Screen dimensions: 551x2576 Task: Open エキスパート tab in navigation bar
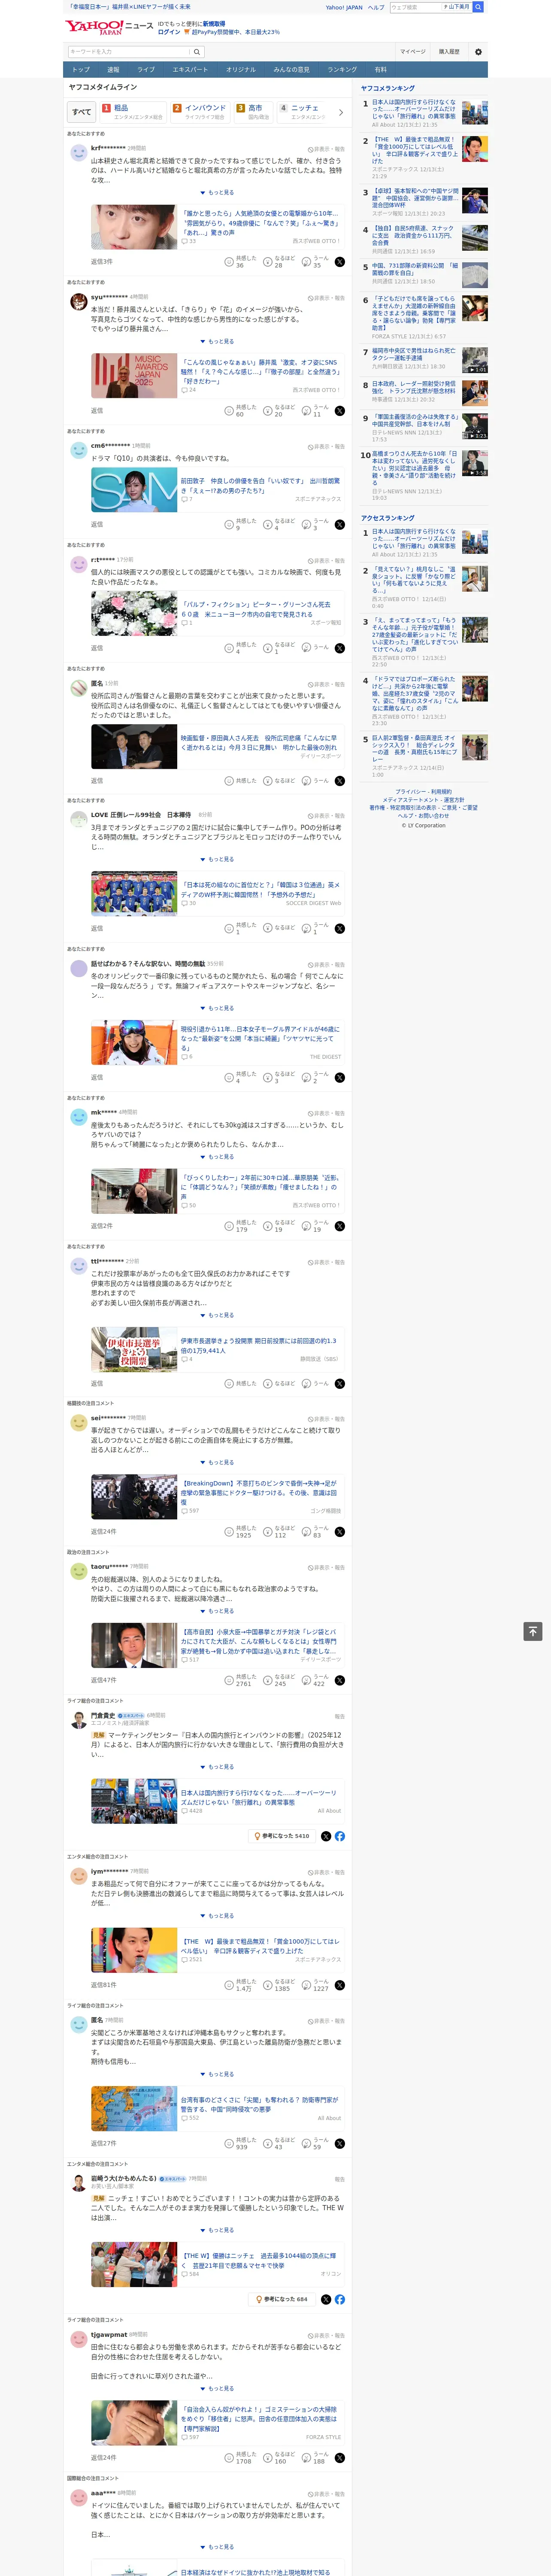pos(190,69)
